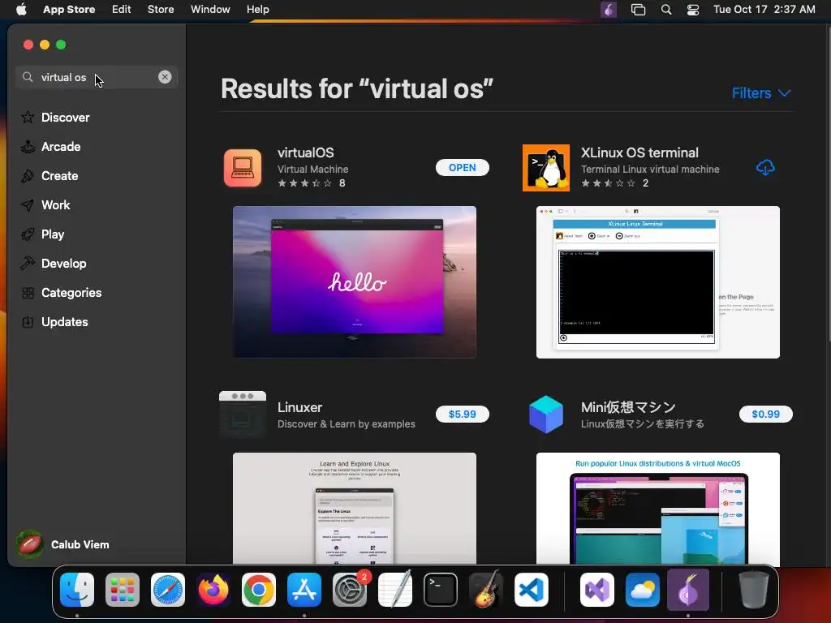
Task: Open System Settings from the Dock
Action: coord(350,590)
